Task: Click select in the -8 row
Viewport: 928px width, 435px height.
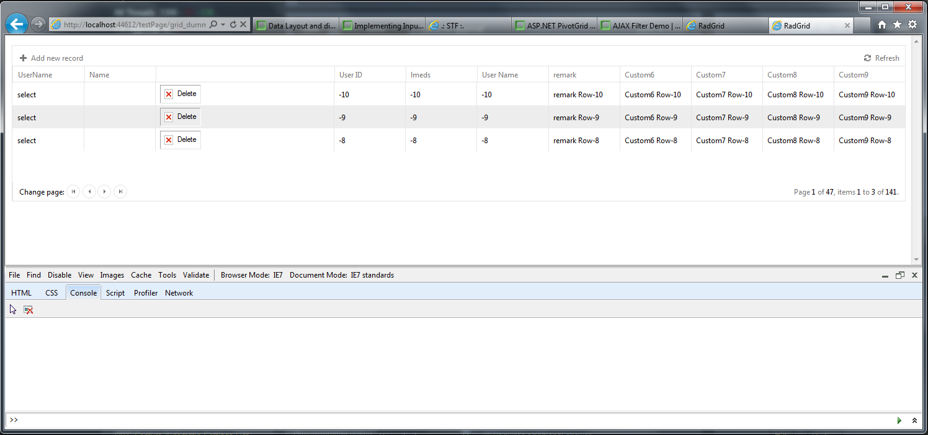Action: pyautogui.click(x=27, y=141)
